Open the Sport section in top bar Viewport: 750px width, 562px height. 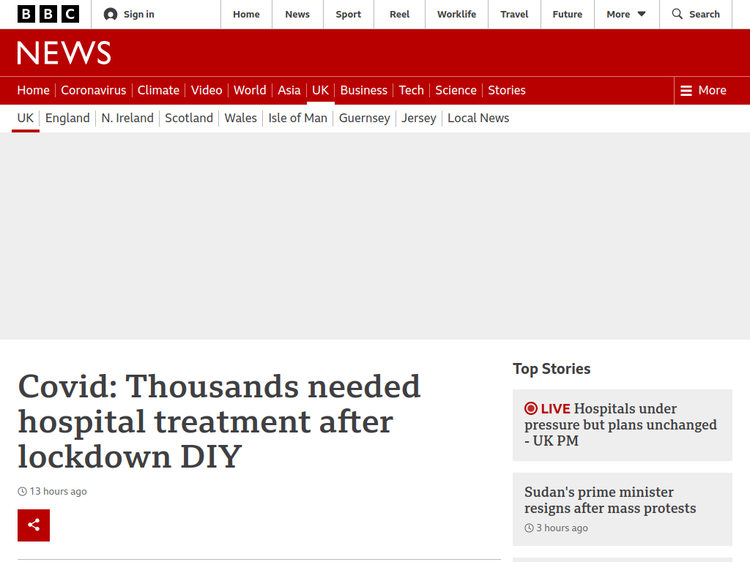point(348,15)
